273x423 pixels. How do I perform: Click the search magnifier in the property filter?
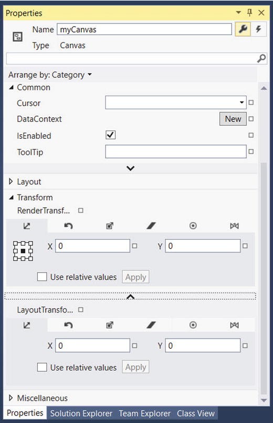261,58
